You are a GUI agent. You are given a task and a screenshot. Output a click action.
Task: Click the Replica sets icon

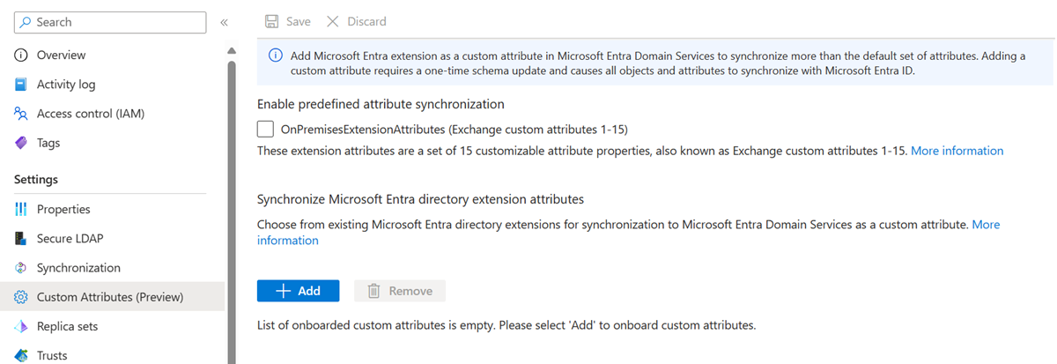21,326
